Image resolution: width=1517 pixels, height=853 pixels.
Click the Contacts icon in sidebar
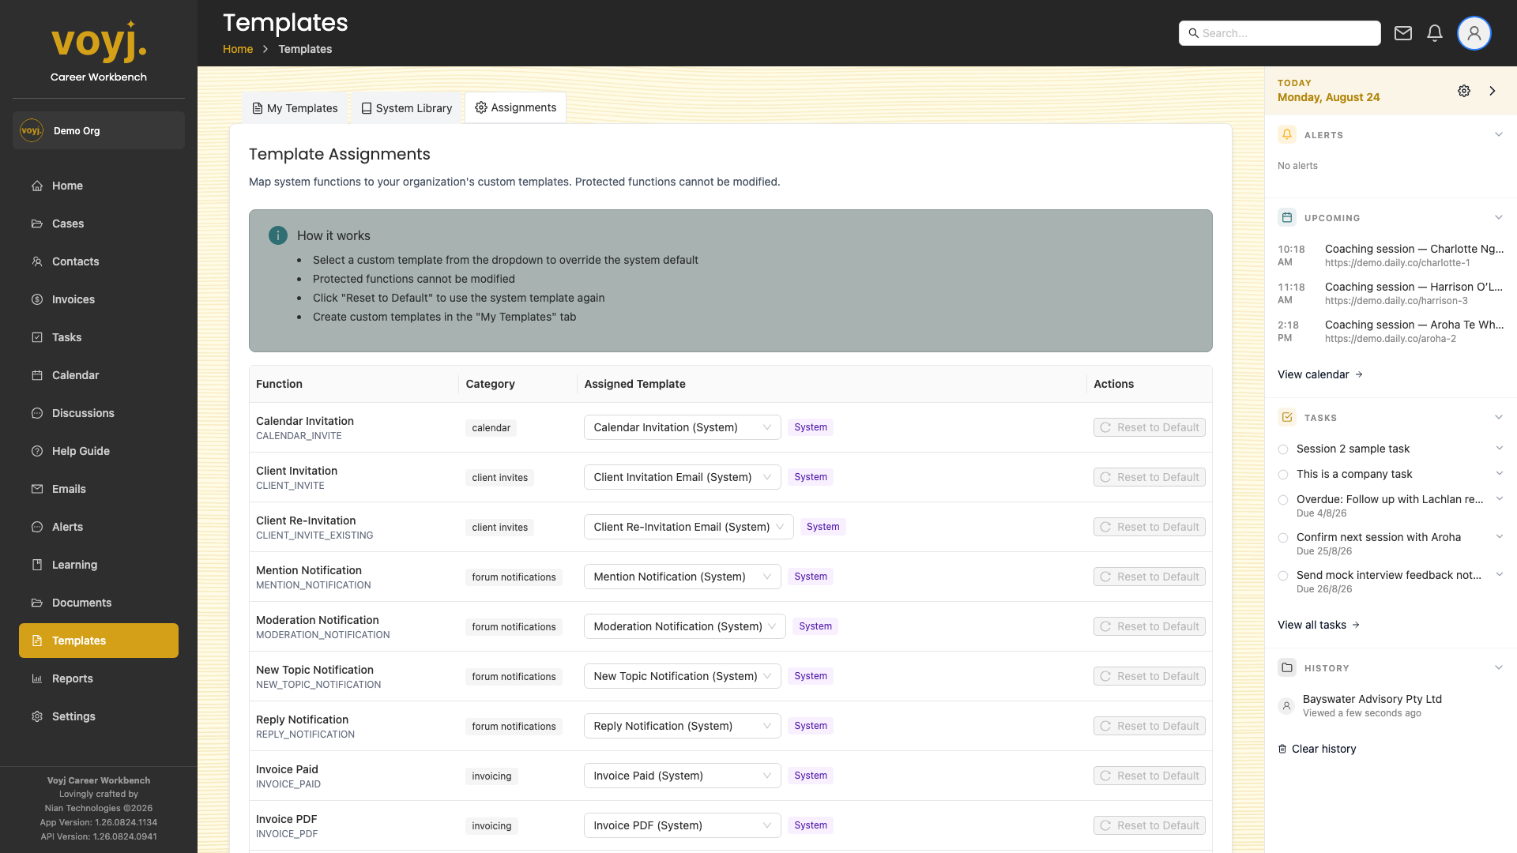[x=37, y=261]
